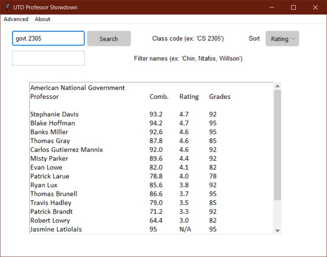Click grade value 78 for Patrick Larue

pyautogui.click(x=213, y=176)
